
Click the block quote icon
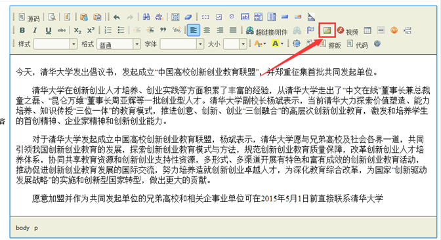pyautogui.click(x=163, y=30)
